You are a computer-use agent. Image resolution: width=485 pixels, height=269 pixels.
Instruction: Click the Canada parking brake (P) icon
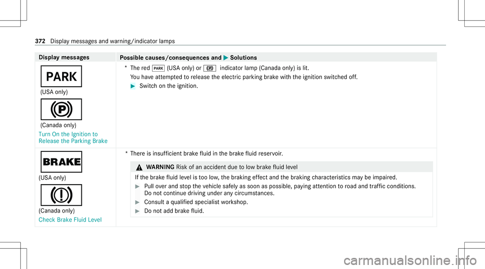coord(61,110)
